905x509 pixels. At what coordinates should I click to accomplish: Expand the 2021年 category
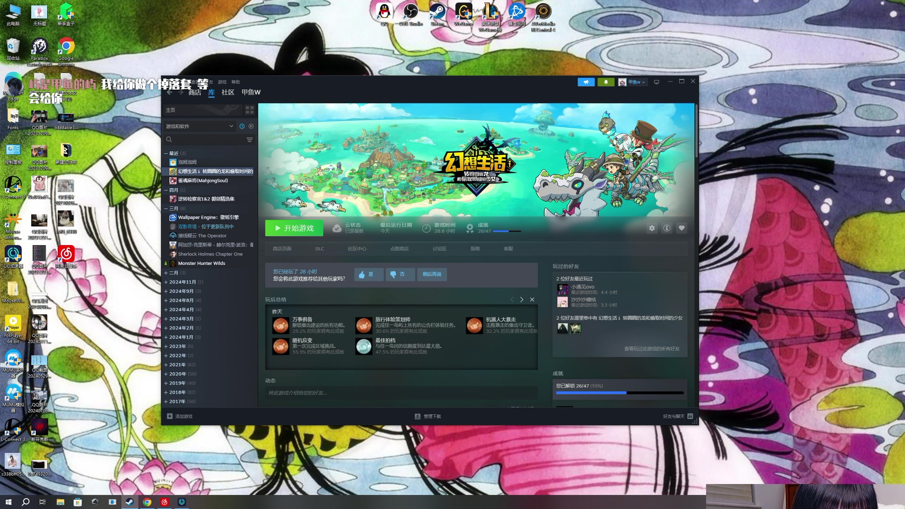166,365
